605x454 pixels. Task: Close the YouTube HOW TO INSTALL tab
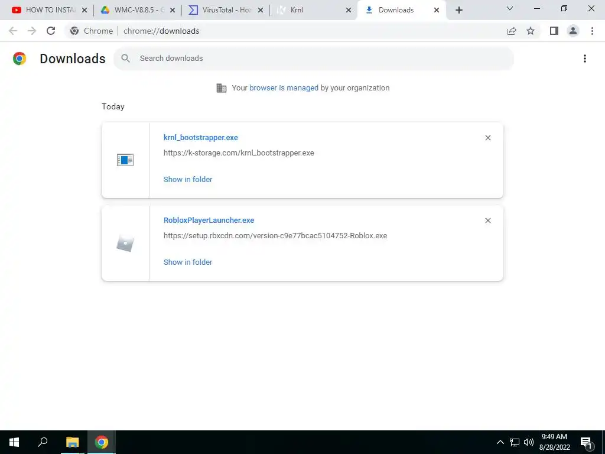tap(84, 11)
